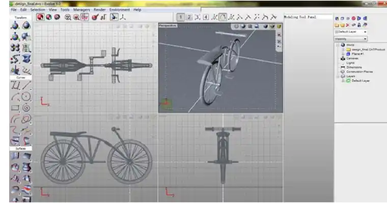Switch to viewport layout button 3
Viewport: 387px width, 203px height.
click(x=198, y=17)
